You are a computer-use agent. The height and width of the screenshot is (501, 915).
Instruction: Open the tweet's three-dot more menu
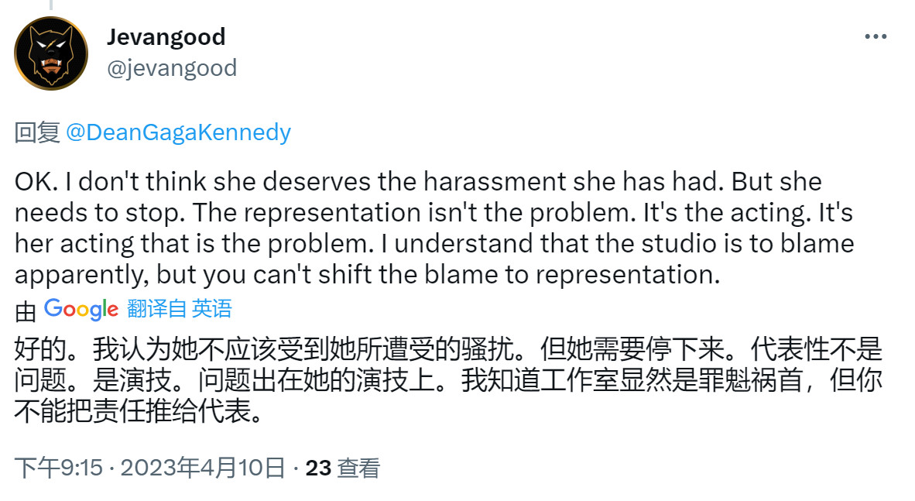pos(875,37)
